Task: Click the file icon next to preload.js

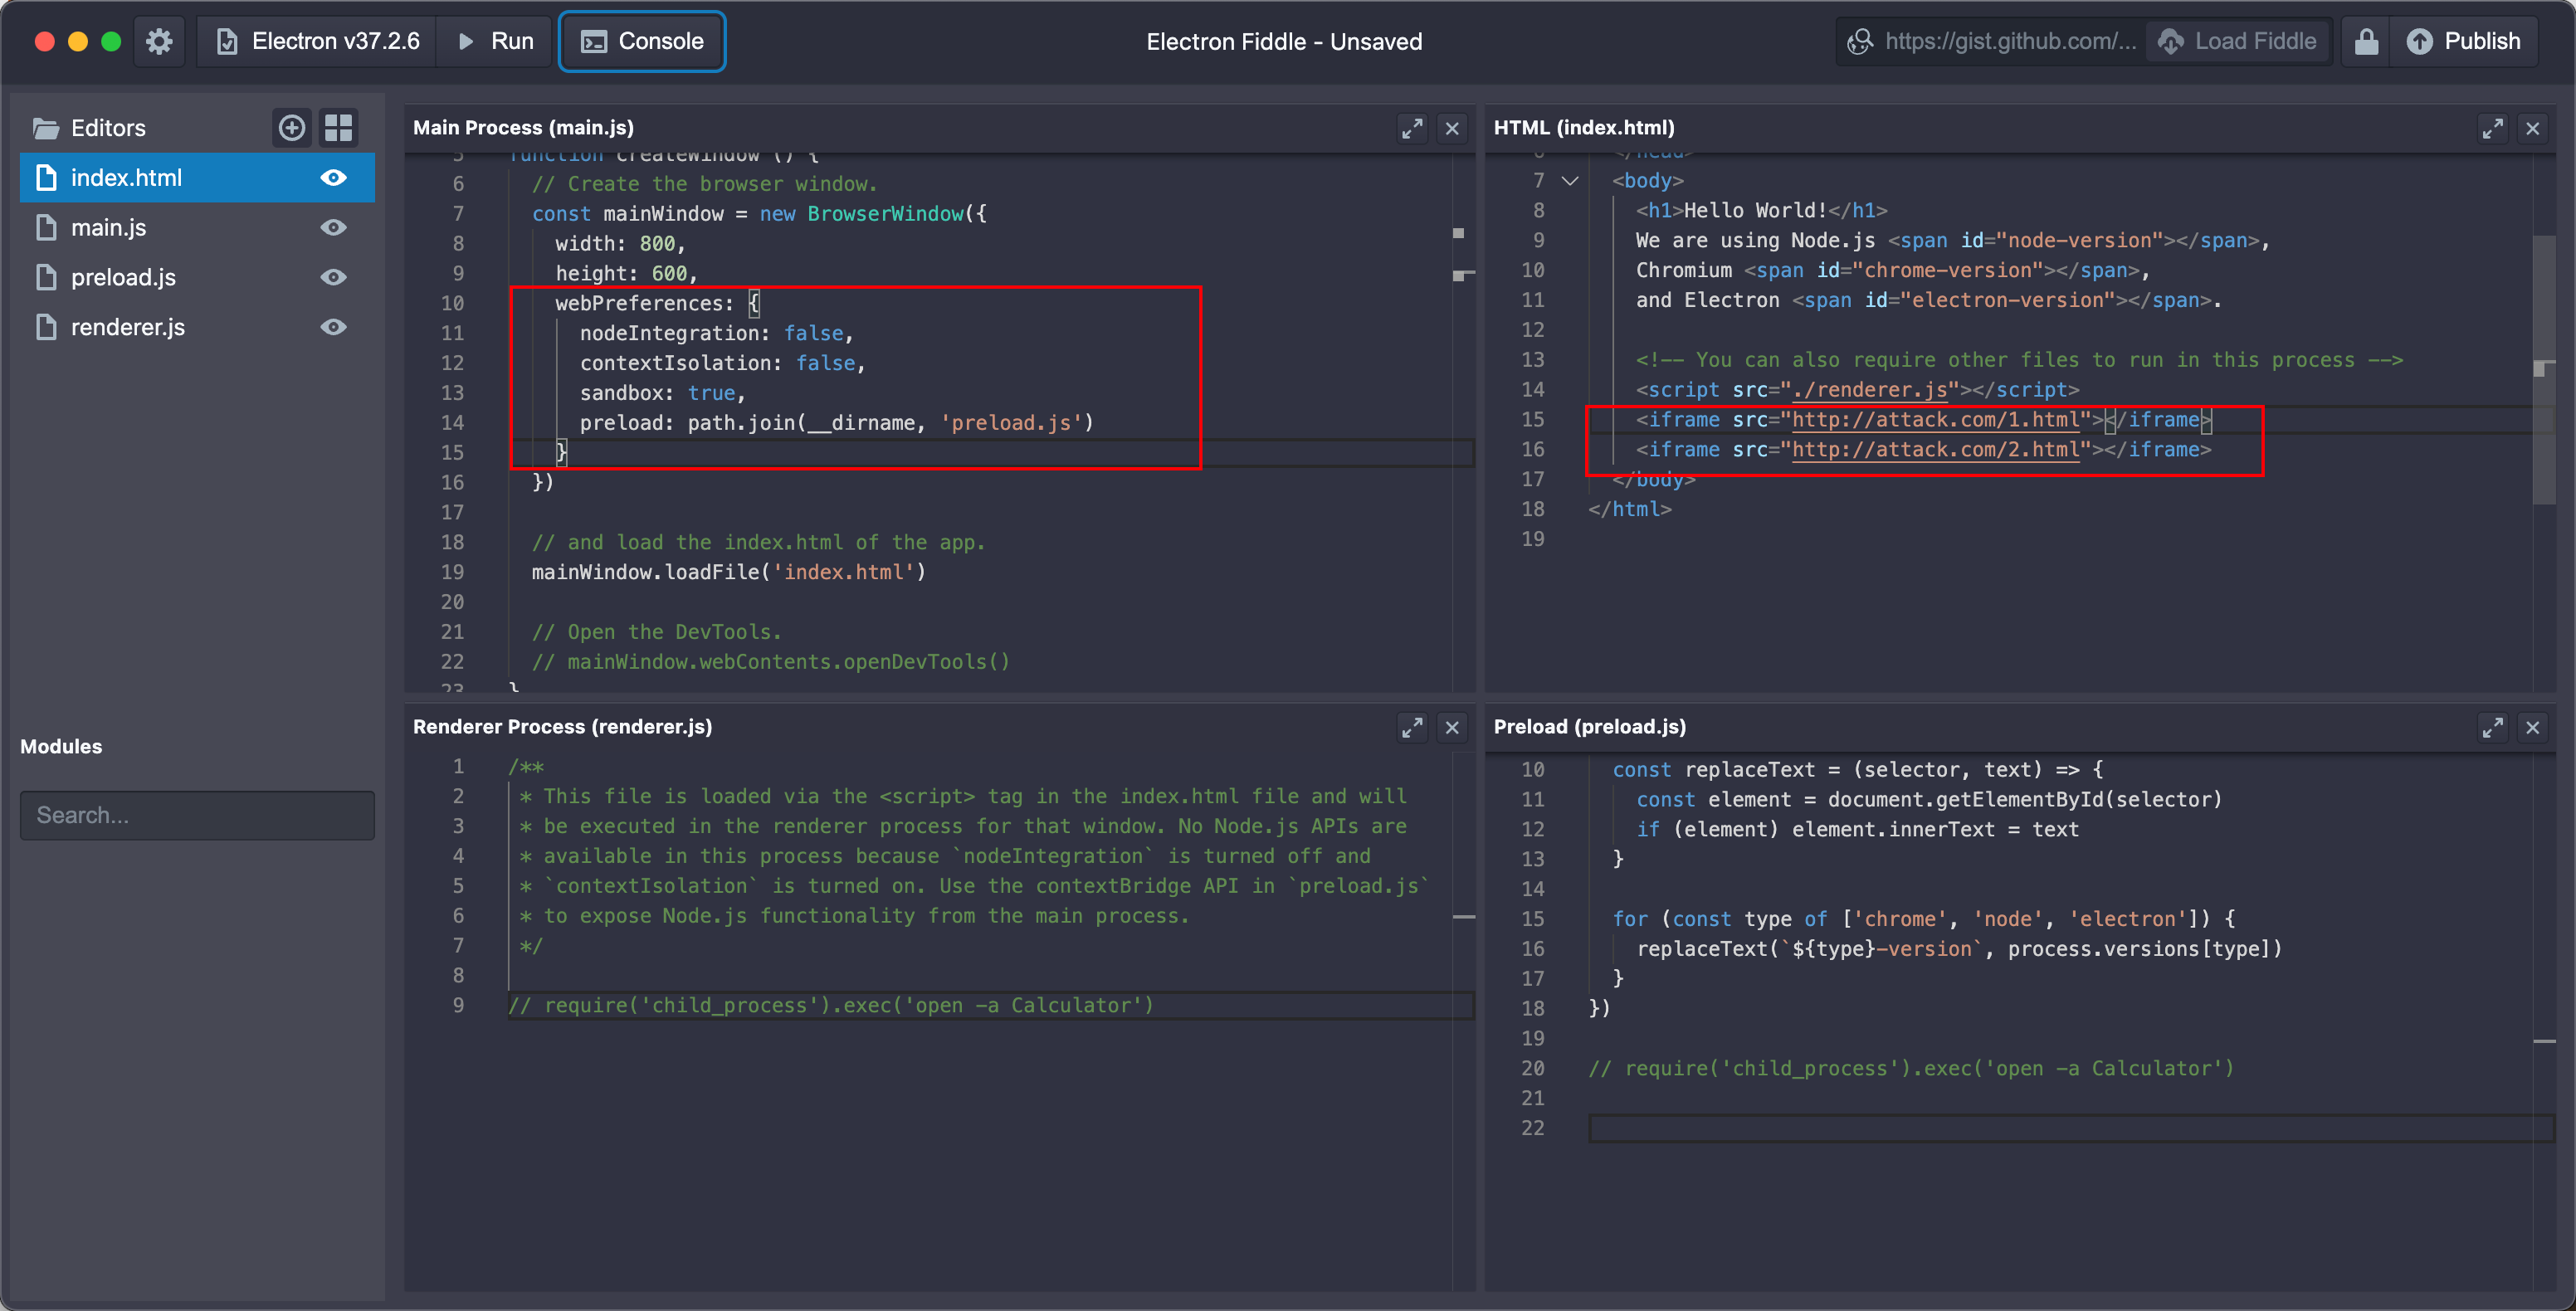Action: [x=46, y=277]
